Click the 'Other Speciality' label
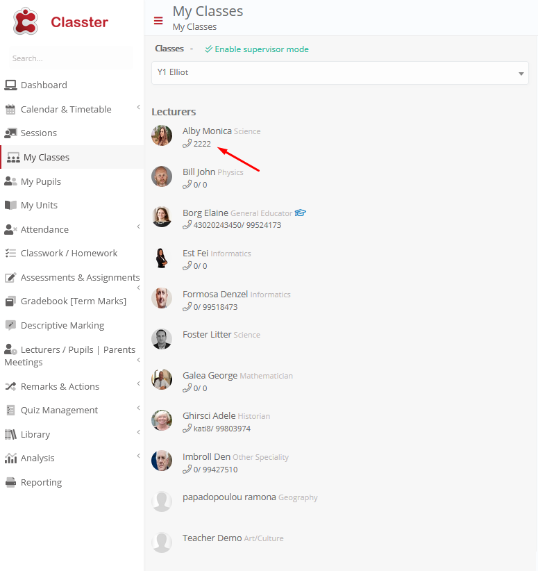 click(x=260, y=457)
